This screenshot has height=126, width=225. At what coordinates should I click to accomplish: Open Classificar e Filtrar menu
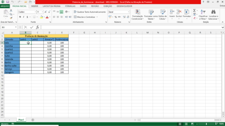203,15
